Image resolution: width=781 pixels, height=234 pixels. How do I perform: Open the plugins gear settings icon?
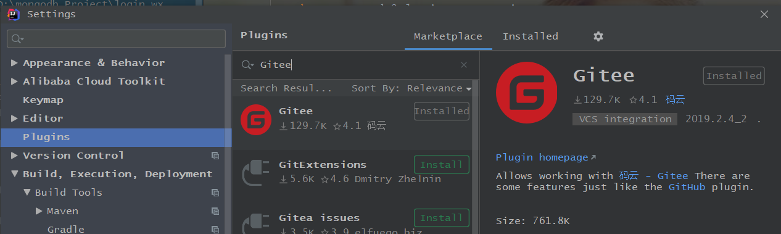[x=598, y=36]
